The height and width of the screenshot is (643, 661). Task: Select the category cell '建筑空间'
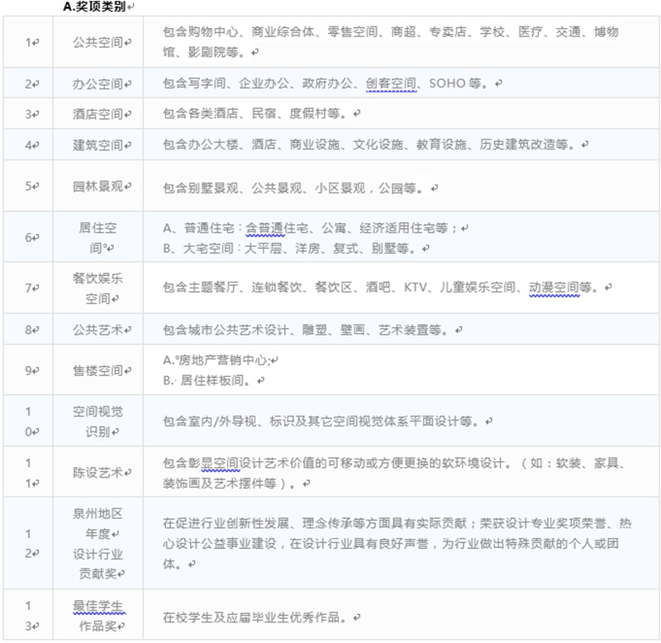pos(97,145)
